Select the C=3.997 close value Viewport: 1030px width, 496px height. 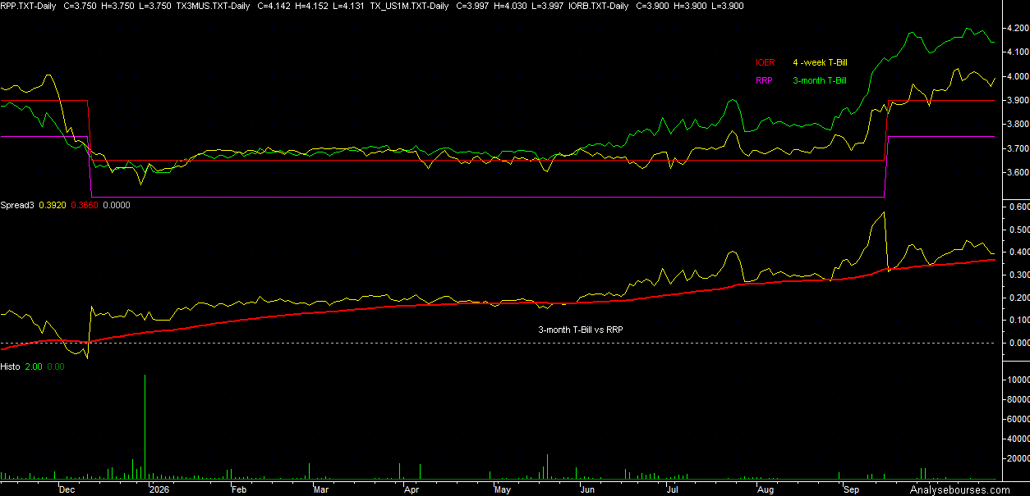[x=472, y=6]
